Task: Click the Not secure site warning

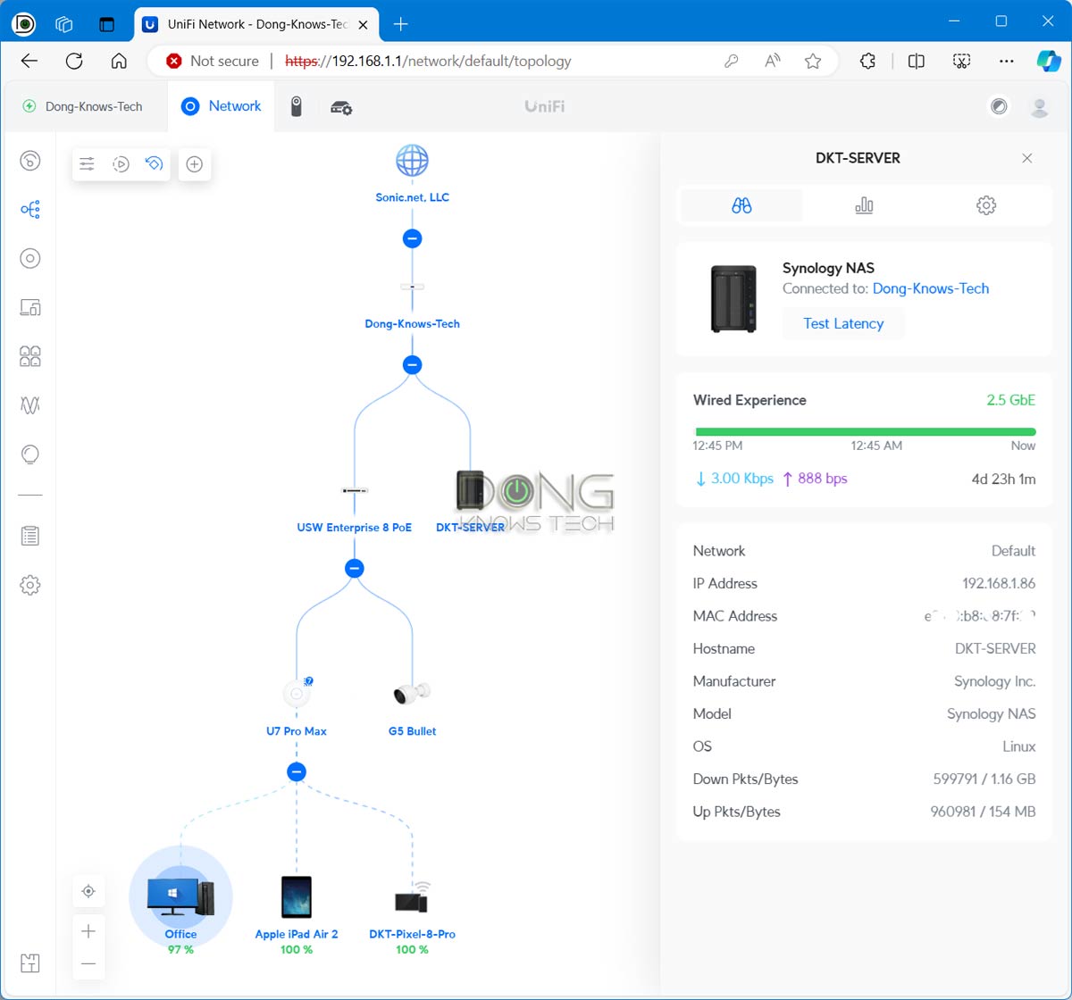Action: 213,61
